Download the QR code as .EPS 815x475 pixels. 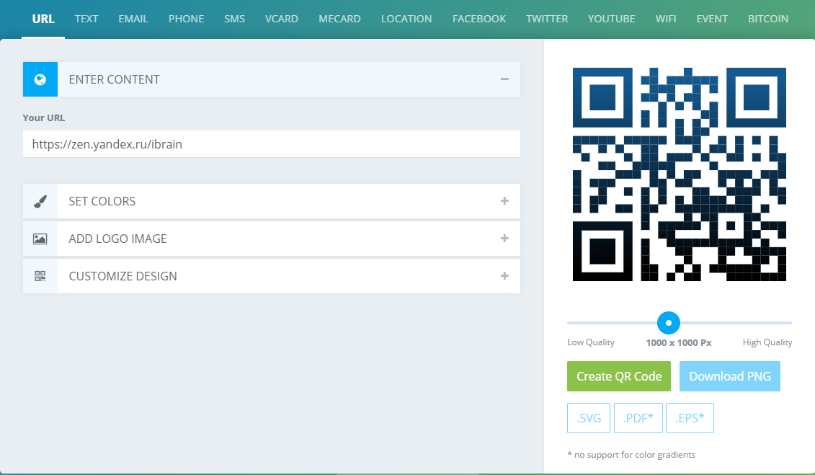pyautogui.click(x=690, y=418)
